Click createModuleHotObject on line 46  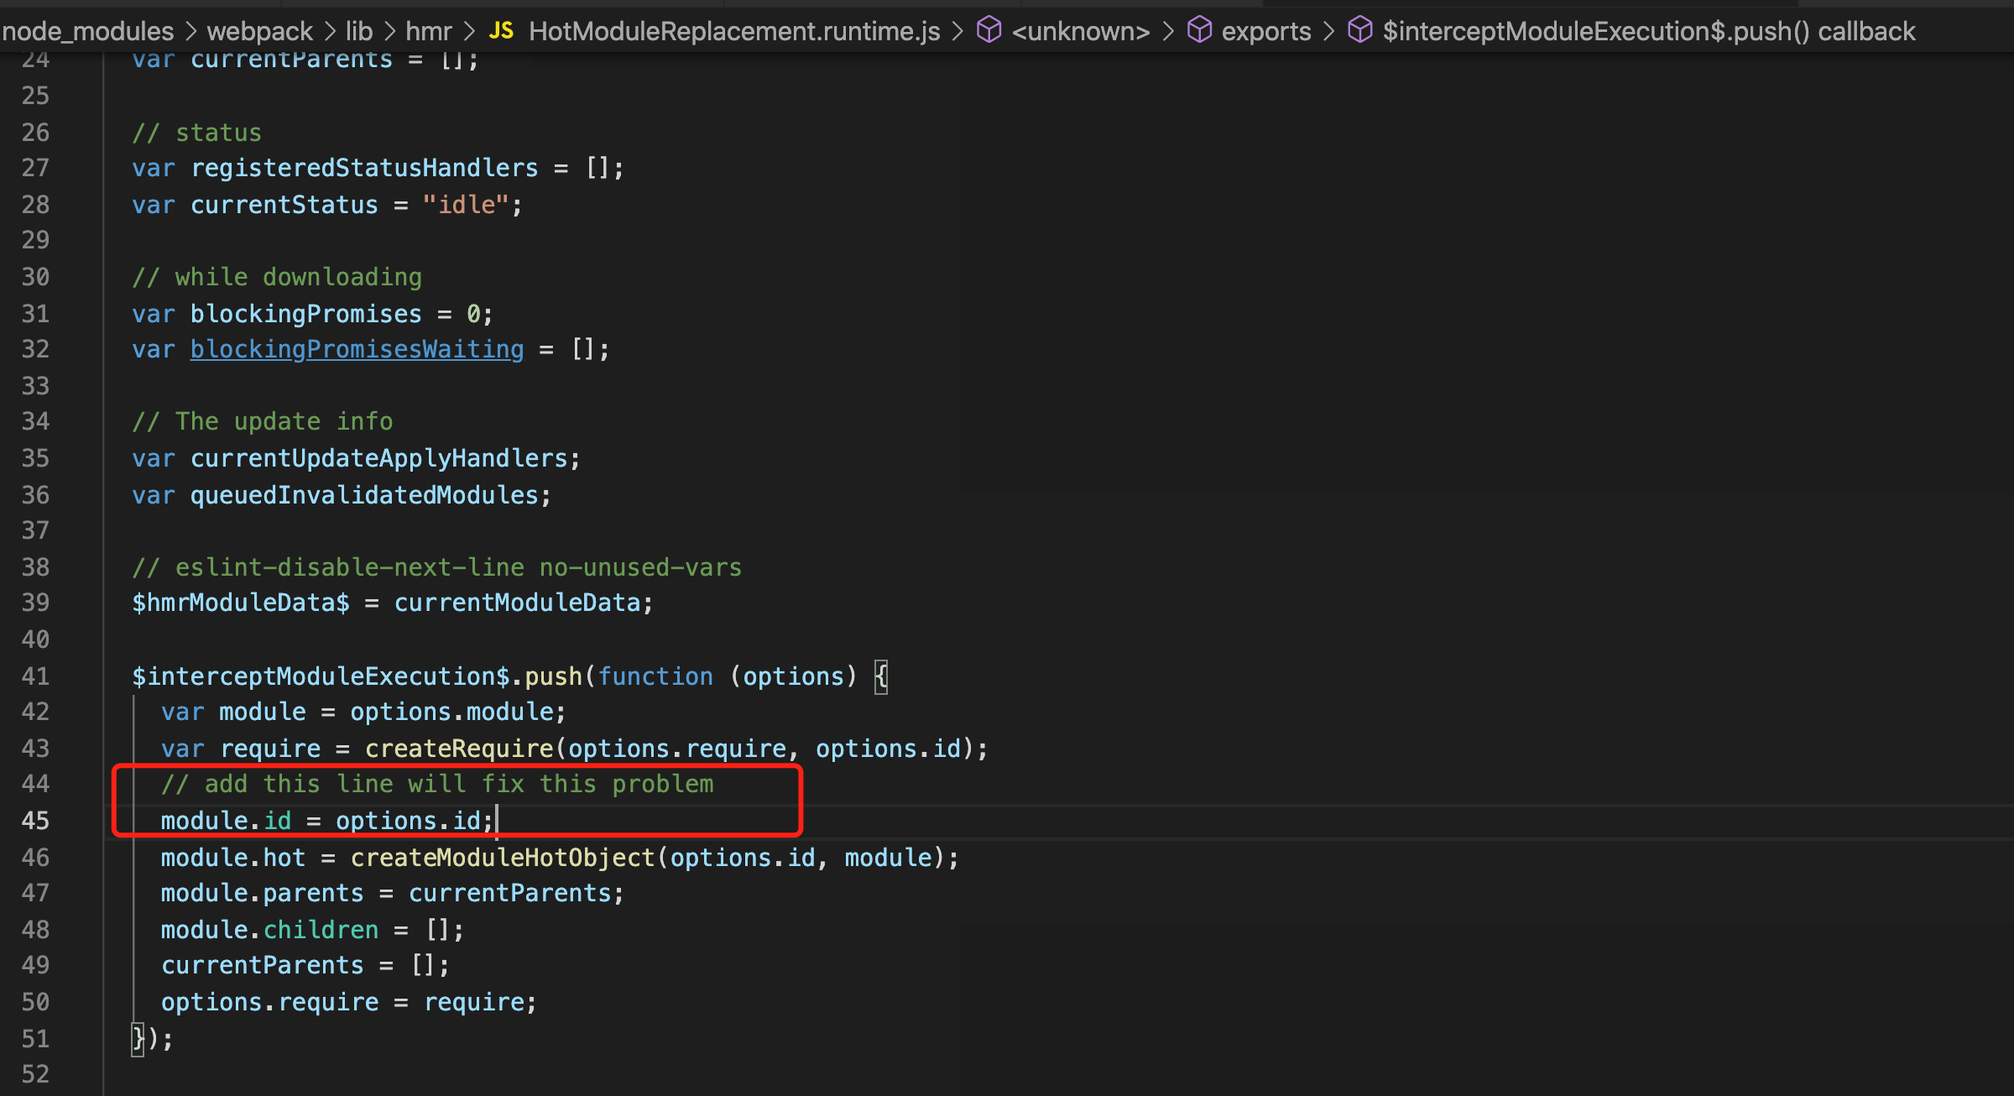[x=502, y=858]
